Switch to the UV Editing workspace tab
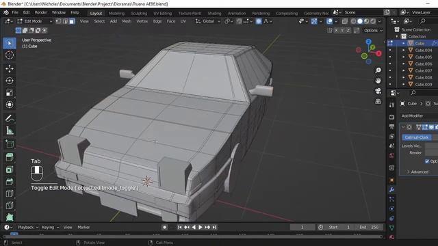Image resolution: width=438 pixels, height=246 pixels. pyautogui.click(x=163, y=13)
